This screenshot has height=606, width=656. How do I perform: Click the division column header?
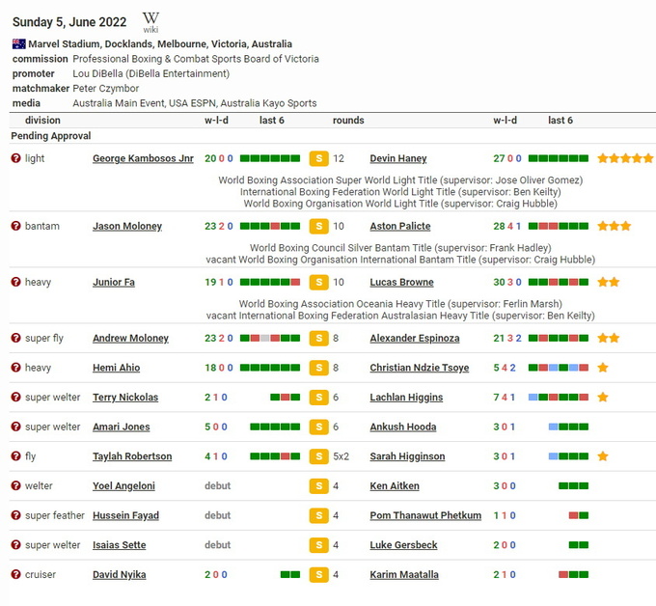(x=42, y=121)
